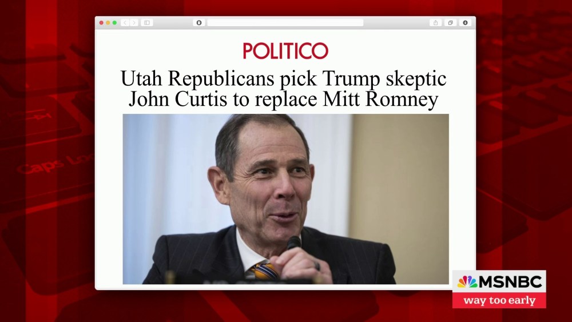Go back with the browser back arrow
The image size is (572, 322).
[x=125, y=23]
